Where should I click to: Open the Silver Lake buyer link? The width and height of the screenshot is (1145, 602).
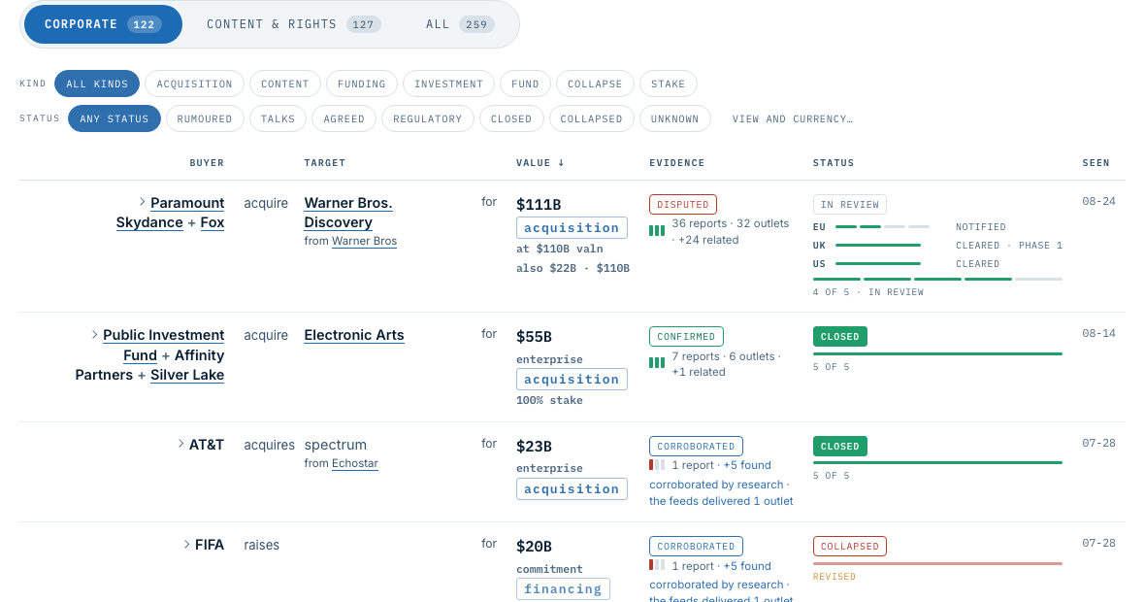(187, 375)
